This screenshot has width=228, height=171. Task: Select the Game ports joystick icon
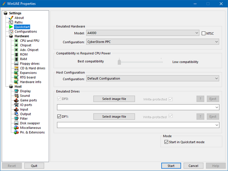[x=16, y=100]
